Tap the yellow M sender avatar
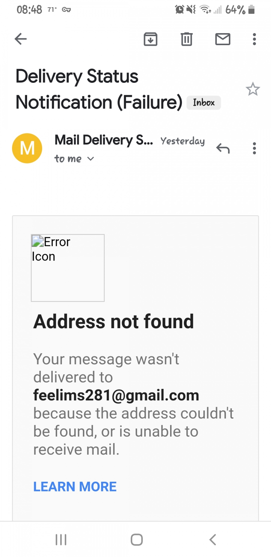This screenshot has height=557, width=271. tap(27, 148)
